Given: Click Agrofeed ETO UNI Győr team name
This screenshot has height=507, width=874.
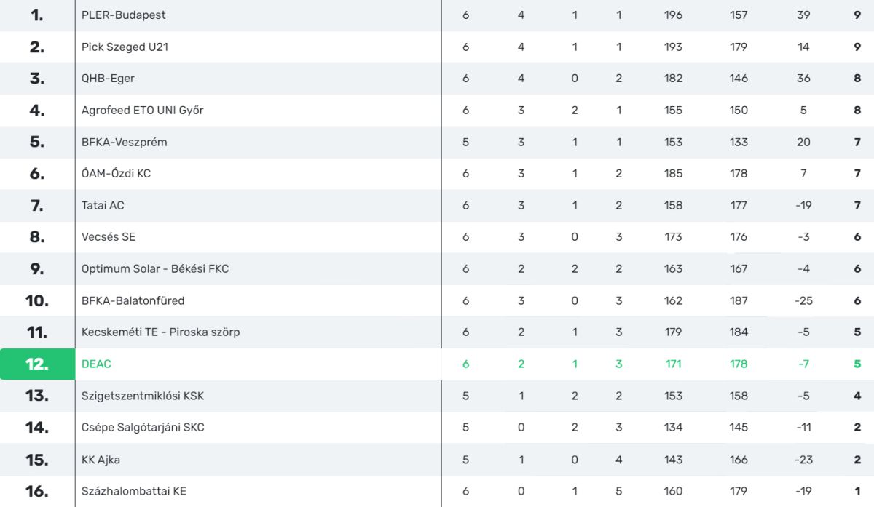Looking at the screenshot, I should pos(142,111).
